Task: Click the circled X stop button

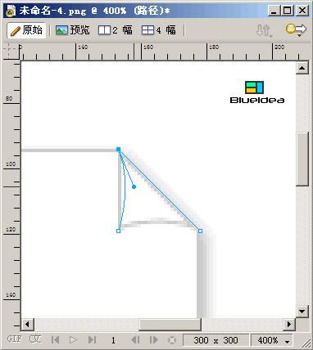Action: (172, 340)
